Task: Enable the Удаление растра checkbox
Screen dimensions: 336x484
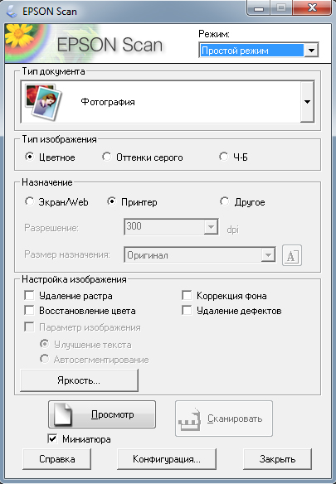Action: [x=29, y=295]
